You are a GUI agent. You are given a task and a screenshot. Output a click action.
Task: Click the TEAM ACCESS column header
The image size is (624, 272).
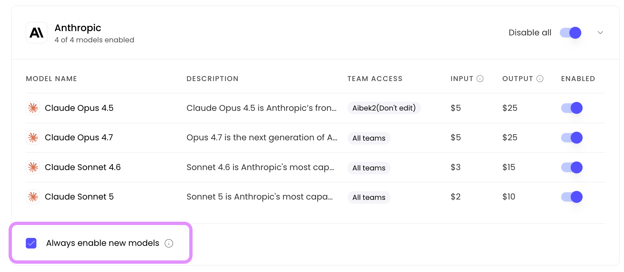(375, 79)
